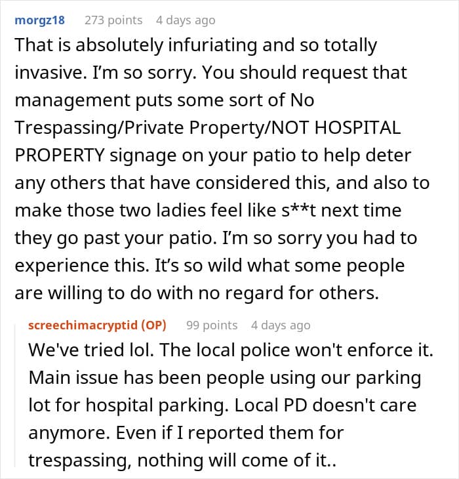459x479 pixels.
Task: Click the line 'PROPERTY signage on your patio'
Action: tap(213, 156)
